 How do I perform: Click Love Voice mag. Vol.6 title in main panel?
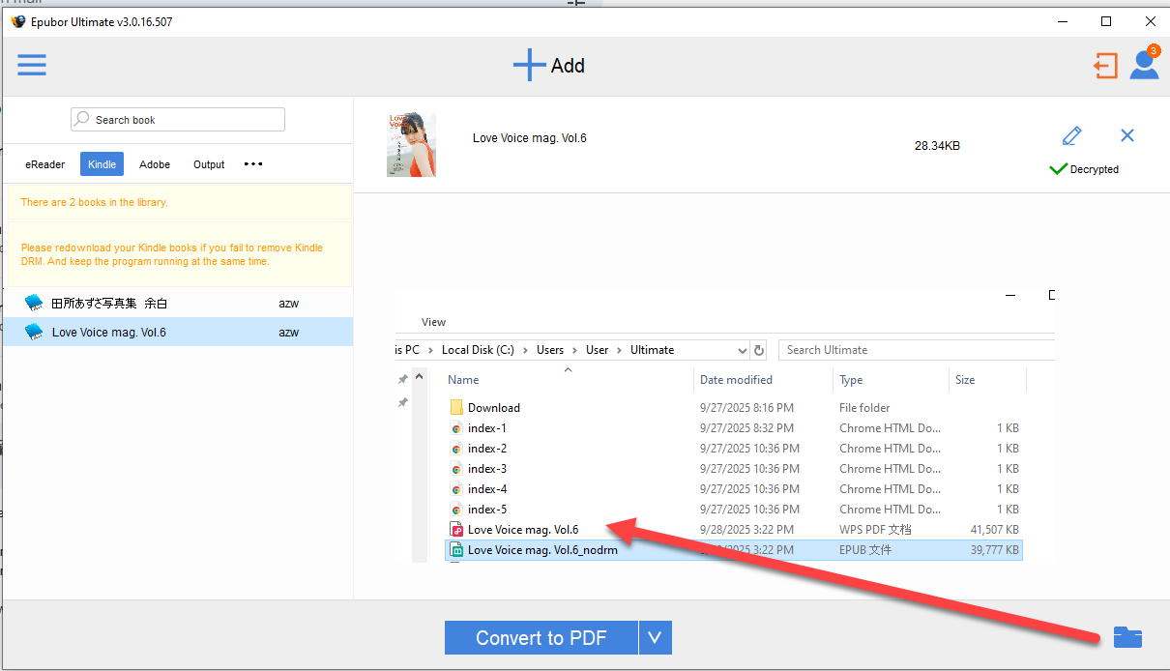(529, 138)
